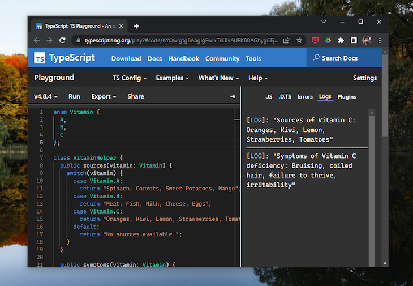Go back with browser back arrow
Image resolution: width=413 pixels, height=286 pixels.
click(37, 40)
